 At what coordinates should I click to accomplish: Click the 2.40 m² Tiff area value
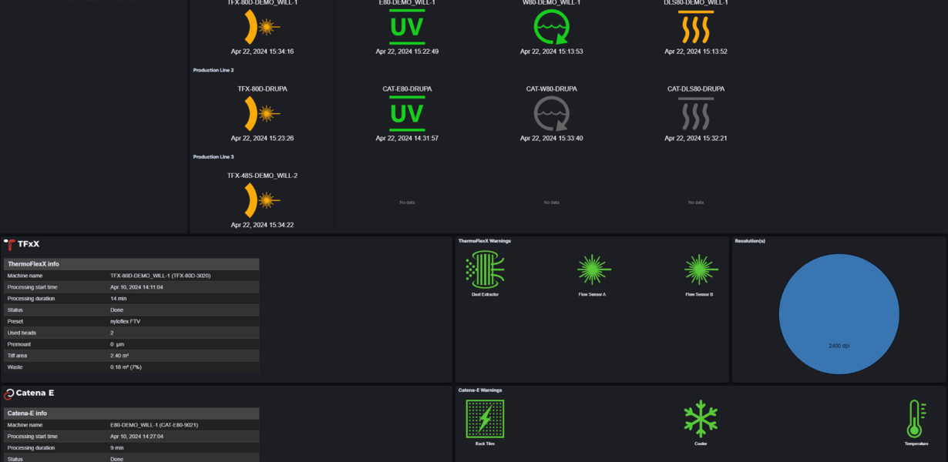(x=119, y=356)
